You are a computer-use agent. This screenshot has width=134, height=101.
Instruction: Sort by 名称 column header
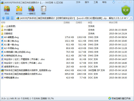[3, 22]
